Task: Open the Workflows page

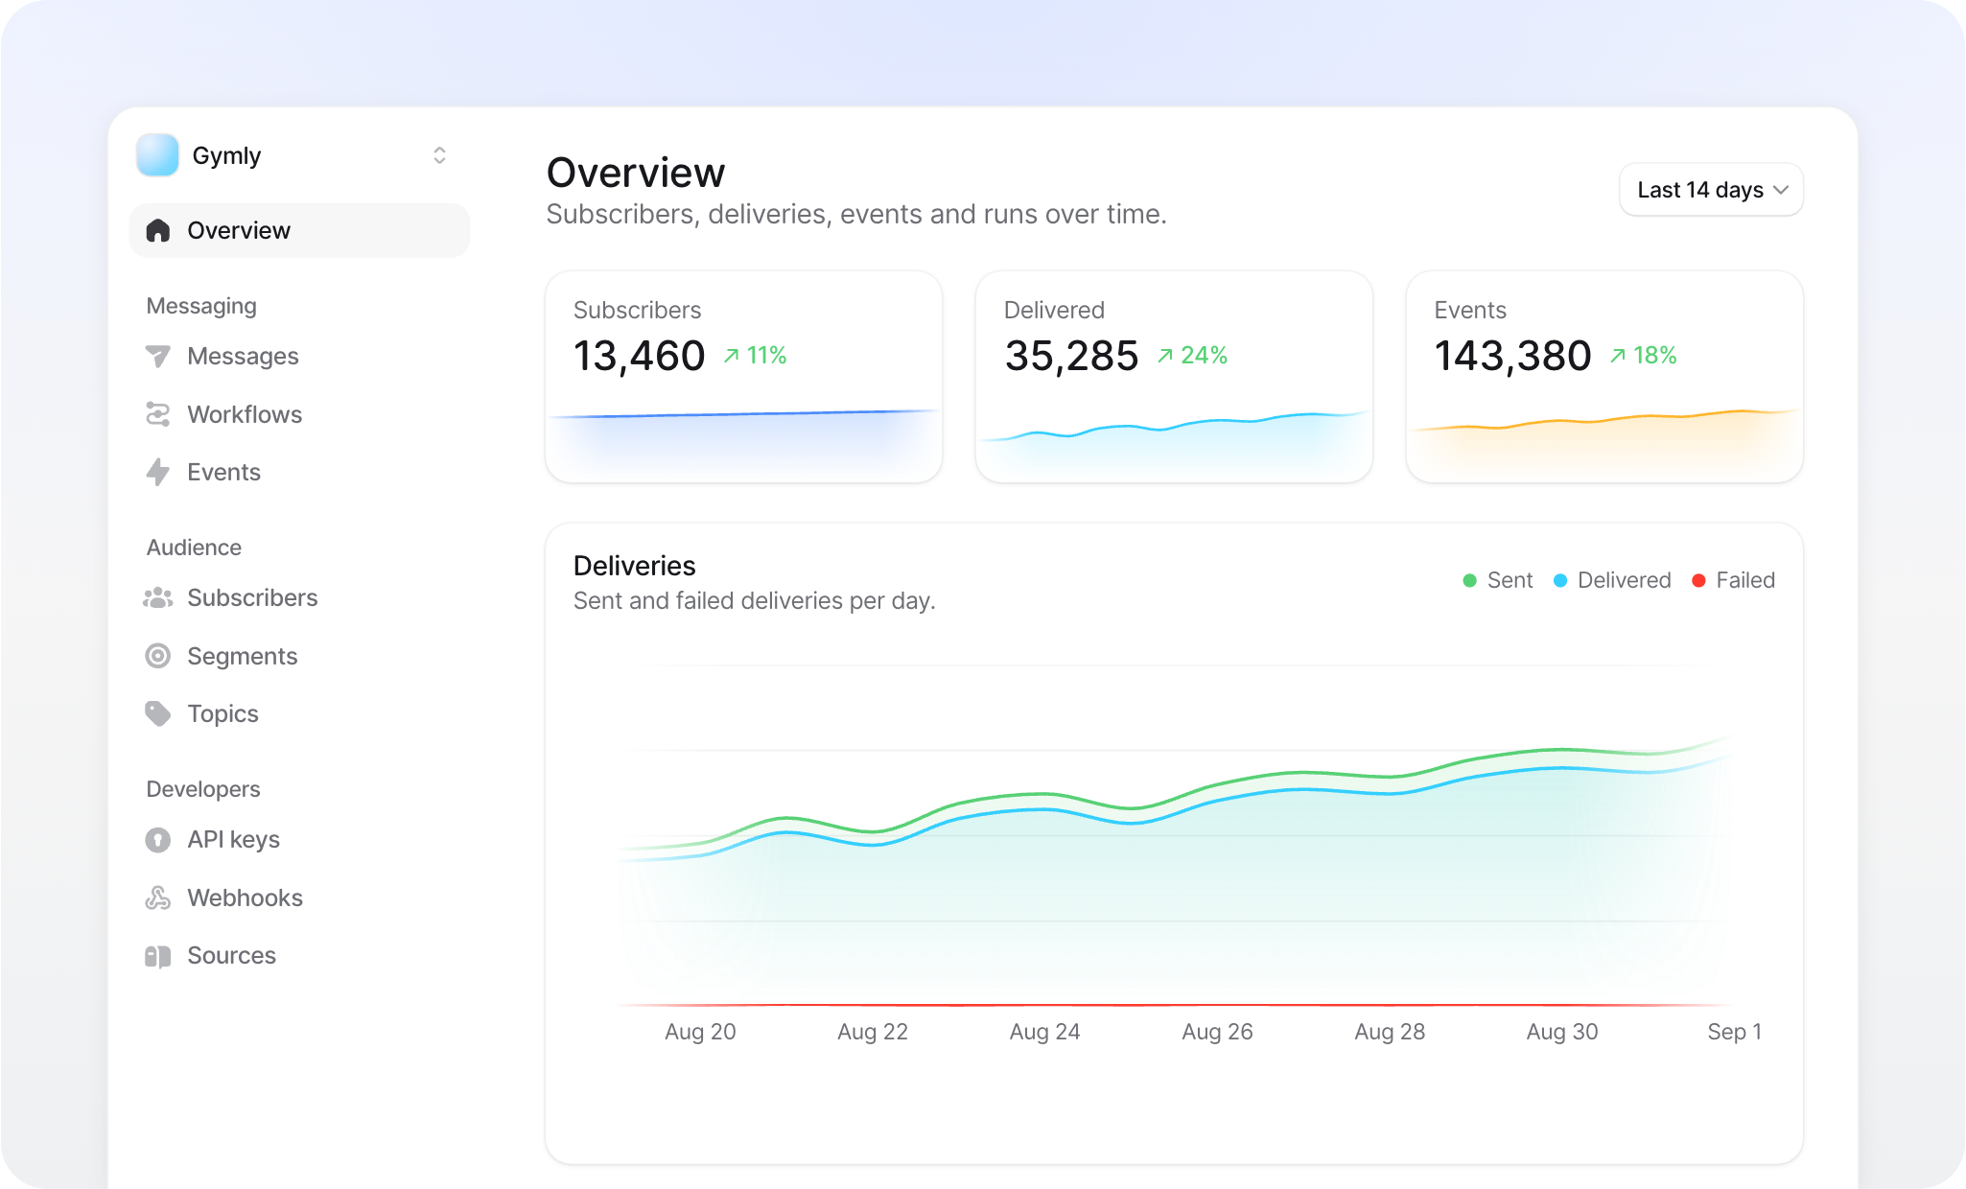Action: click(x=245, y=414)
